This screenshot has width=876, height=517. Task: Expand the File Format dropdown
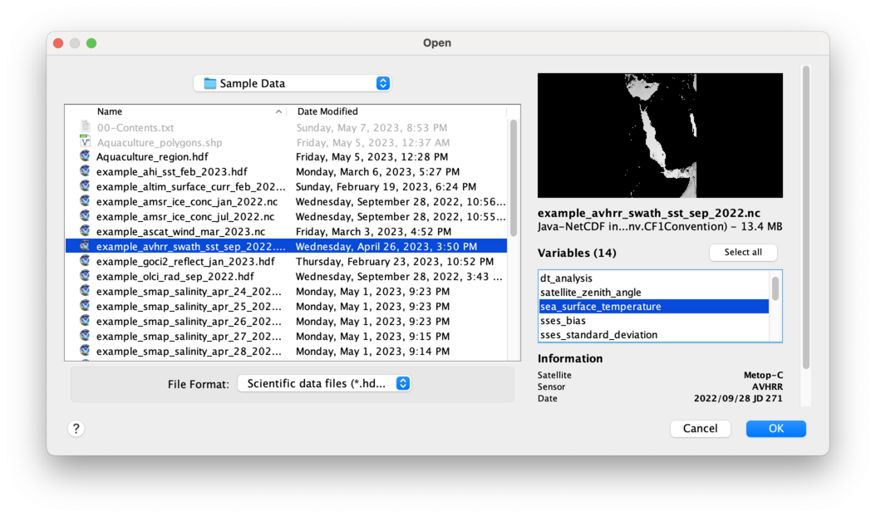(x=323, y=383)
